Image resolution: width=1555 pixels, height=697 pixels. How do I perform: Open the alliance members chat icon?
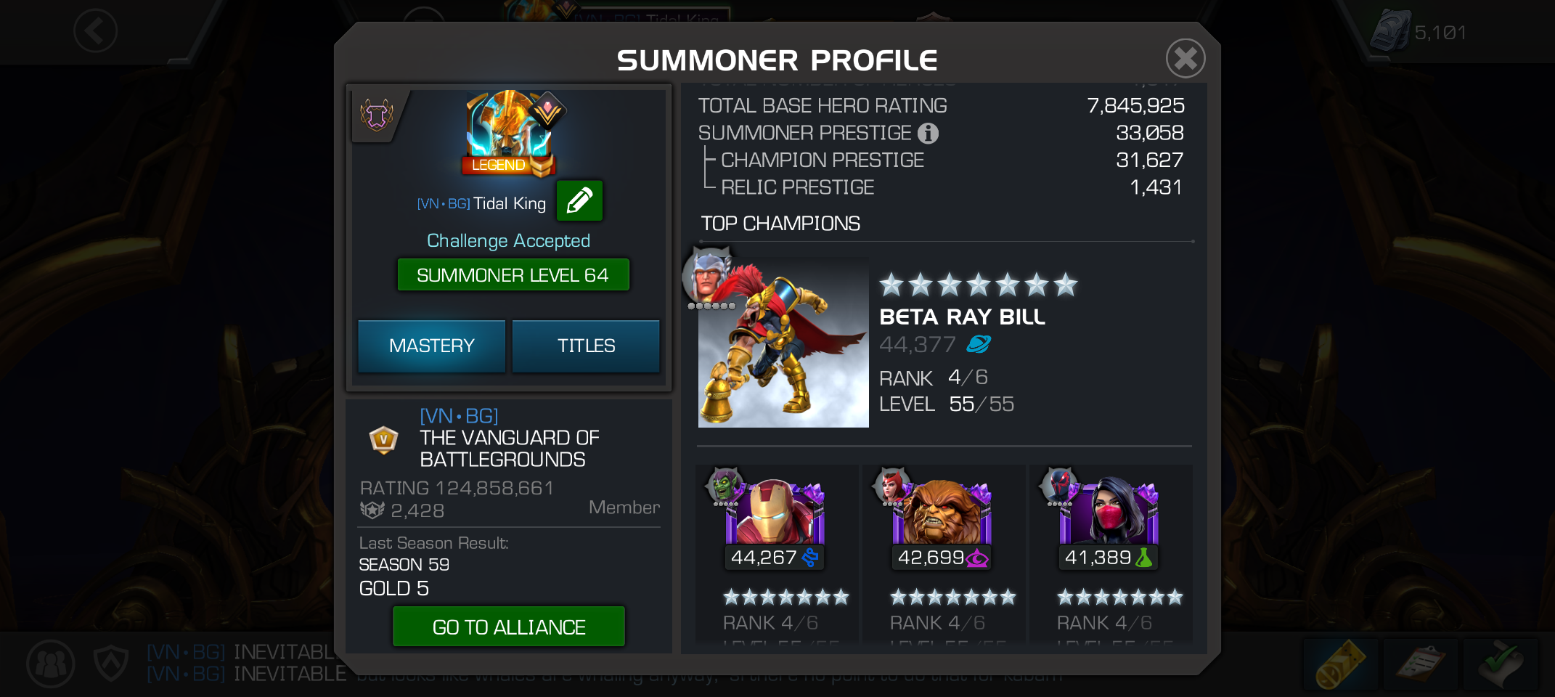[x=51, y=664]
